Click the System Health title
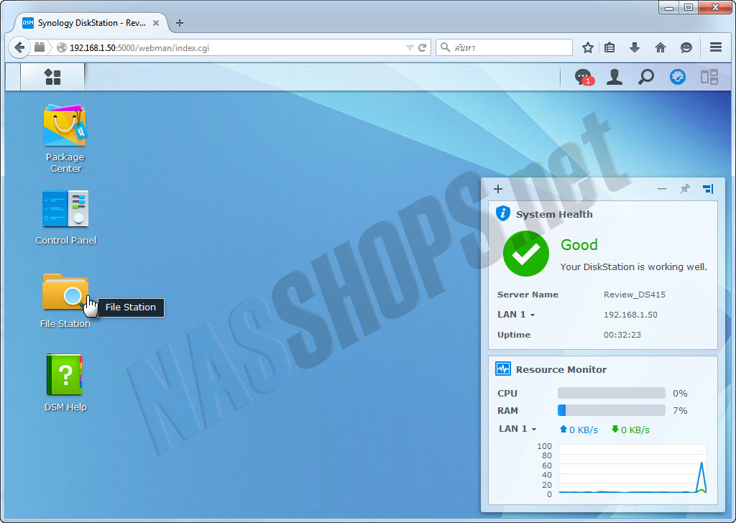 pos(554,214)
